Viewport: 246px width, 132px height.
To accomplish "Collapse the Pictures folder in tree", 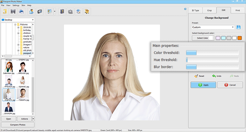I will [x=15, y=25].
